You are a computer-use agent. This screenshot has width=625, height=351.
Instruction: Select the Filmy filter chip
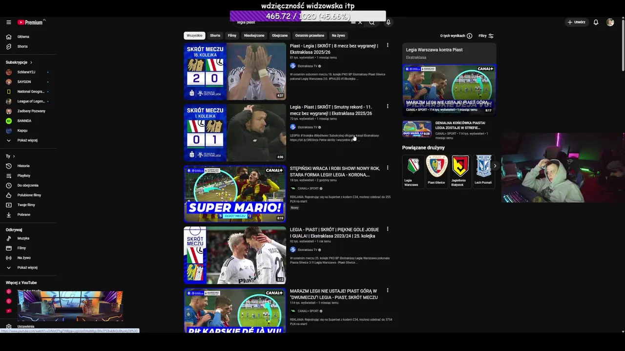click(232, 36)
